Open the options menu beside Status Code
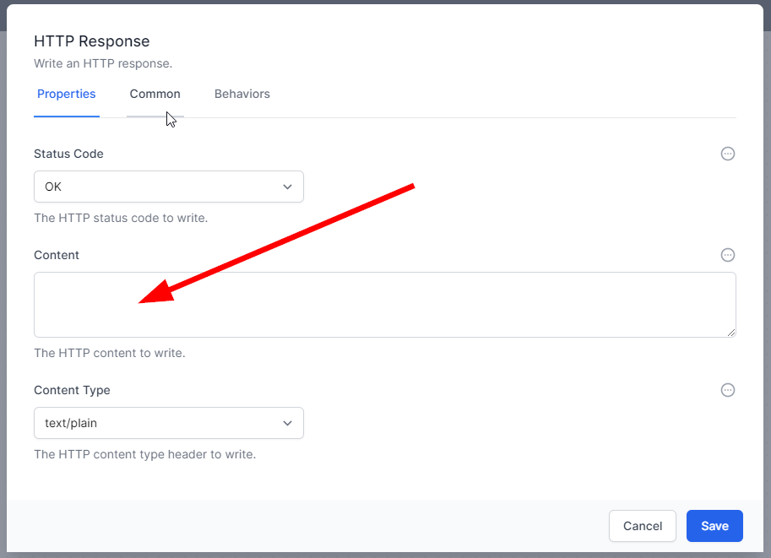Viewport: 771px width, 558px height. 727,154
